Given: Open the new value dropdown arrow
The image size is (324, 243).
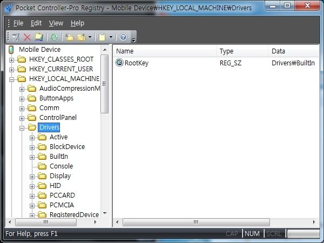Looking at the screenshot, I should pyautogui.click(x=90, y=37).
